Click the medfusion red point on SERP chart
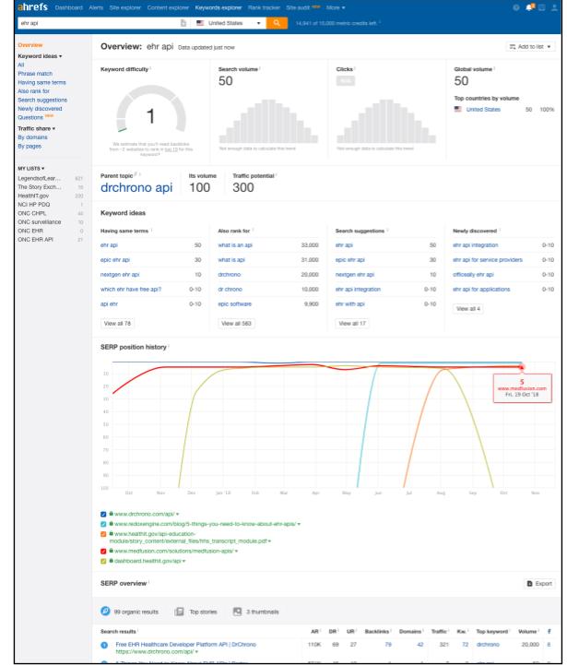 point(522,367)
